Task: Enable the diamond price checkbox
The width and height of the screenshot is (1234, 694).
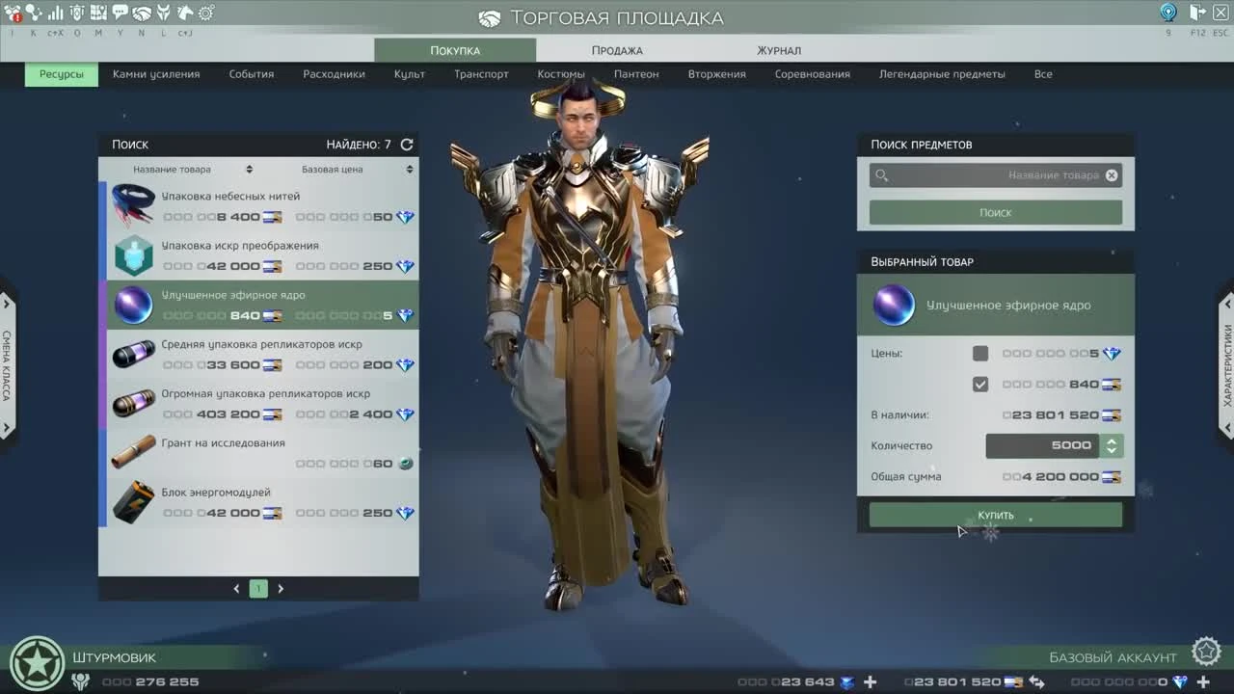Action: (x=980, y=353)
